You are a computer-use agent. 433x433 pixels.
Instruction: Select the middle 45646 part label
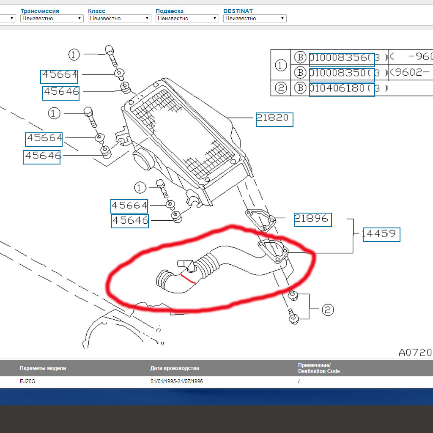pos(42,157)
